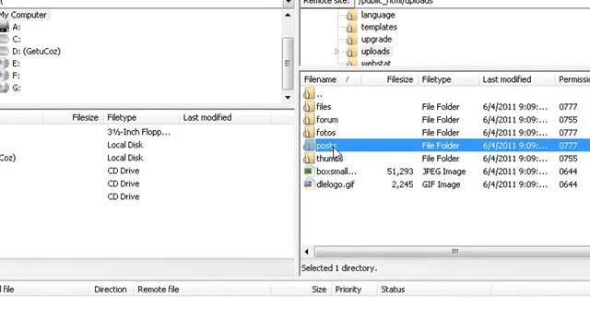Sort local list by Last modified column
This screenshot has height=332, width=590.
click(x=225, y=117)
